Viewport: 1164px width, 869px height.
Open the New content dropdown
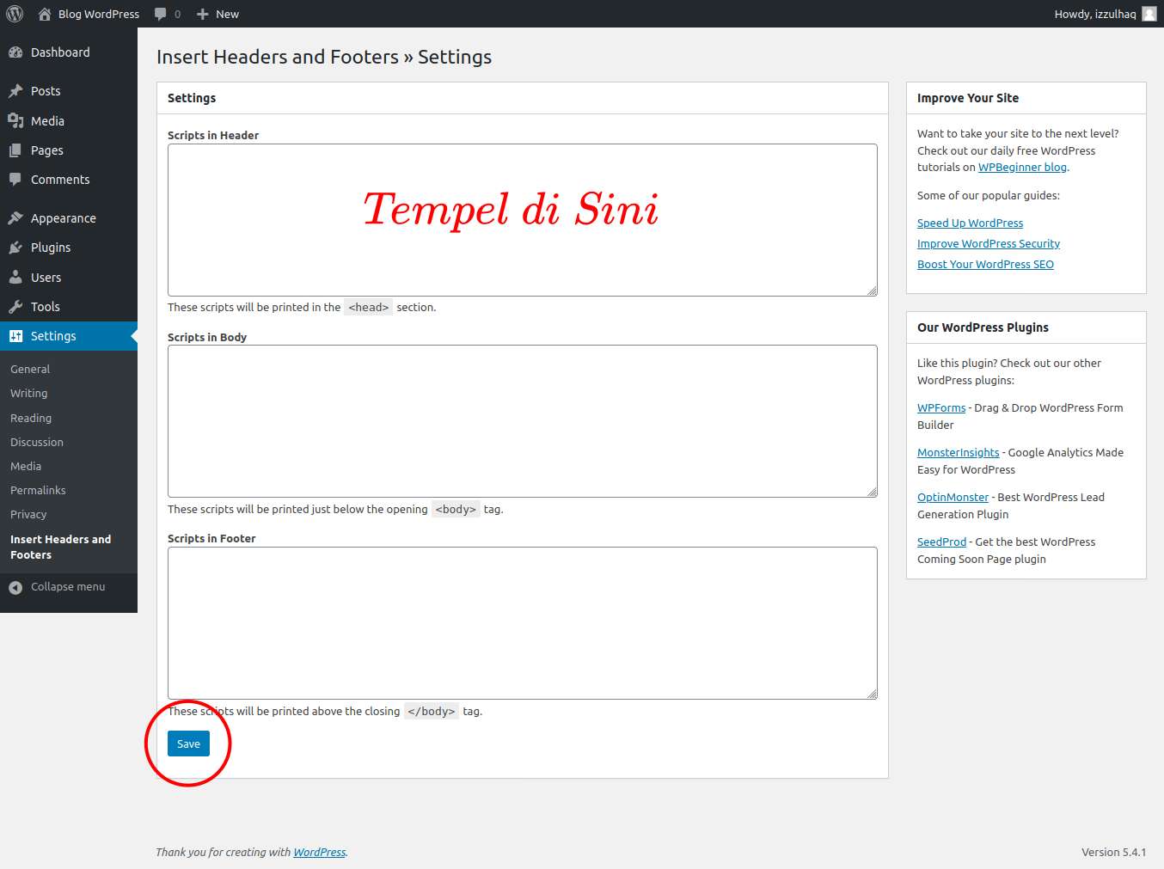click(x=217, y=14)
